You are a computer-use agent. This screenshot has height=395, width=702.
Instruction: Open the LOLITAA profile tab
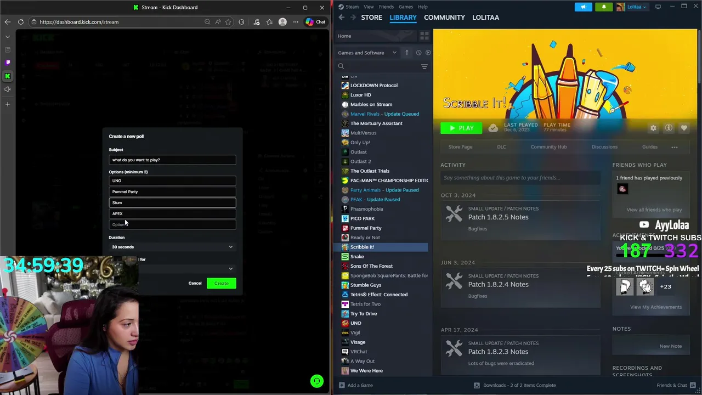point(485,18)
